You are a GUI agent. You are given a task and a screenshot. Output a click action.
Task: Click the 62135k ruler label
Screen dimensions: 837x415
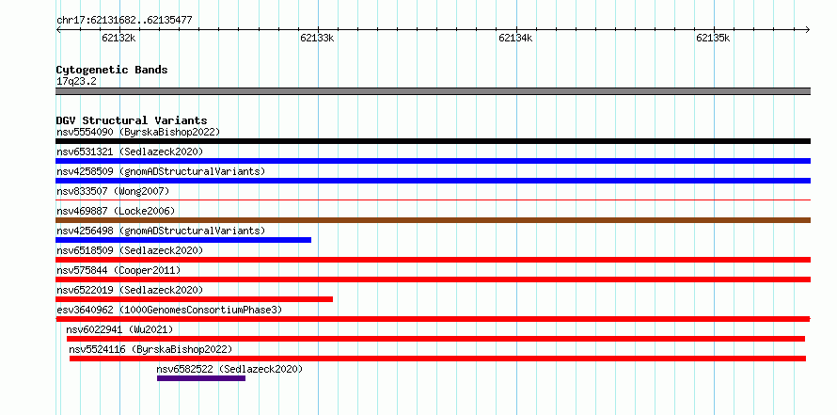[x=713, y=38]
